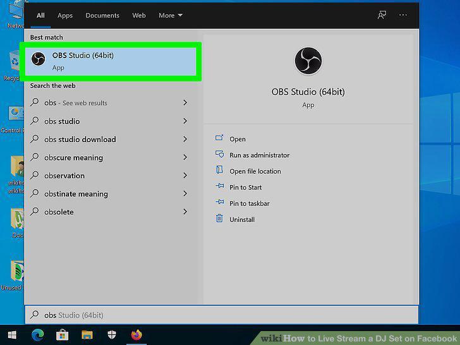460x345 pixels.
Task: Switch to the Documents tab
Action: 102,16
